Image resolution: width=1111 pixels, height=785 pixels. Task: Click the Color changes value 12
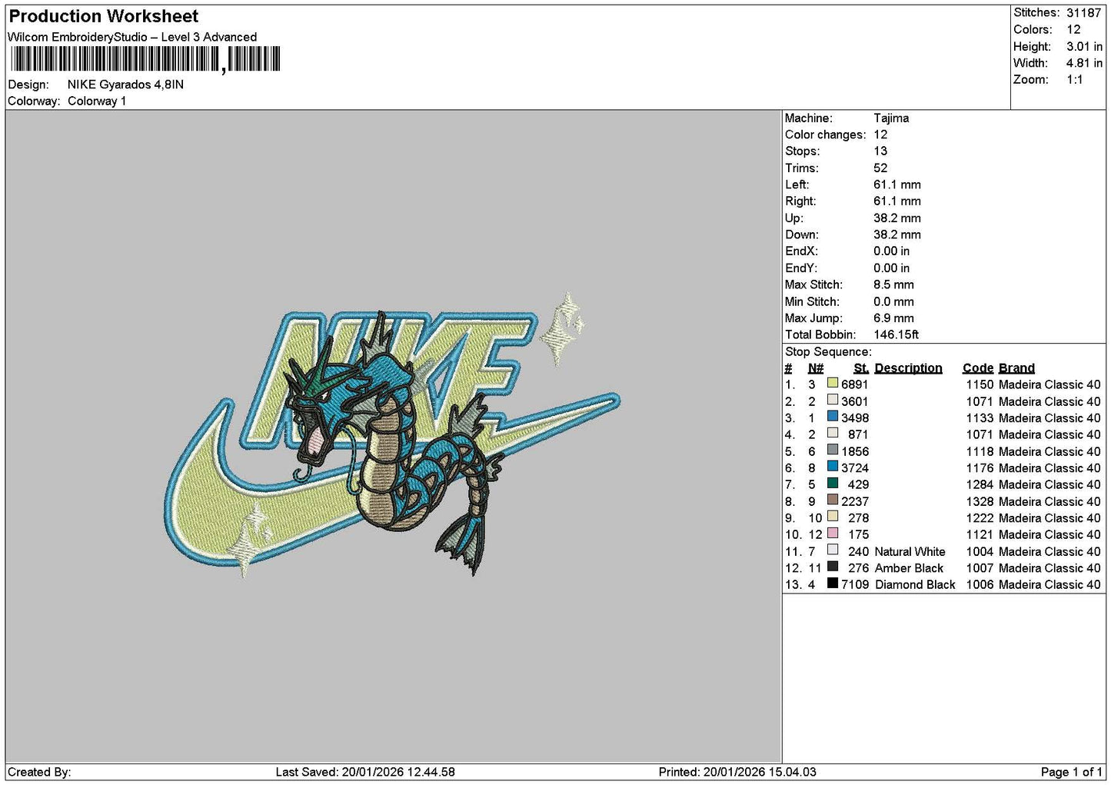click(x=880, y=135)
